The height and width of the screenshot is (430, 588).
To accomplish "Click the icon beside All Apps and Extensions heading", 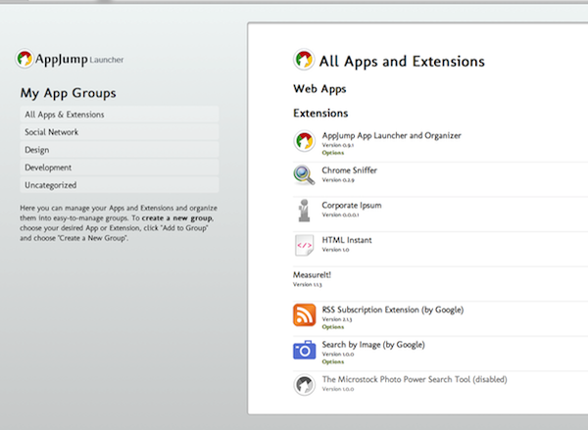I will coord(305,61).
